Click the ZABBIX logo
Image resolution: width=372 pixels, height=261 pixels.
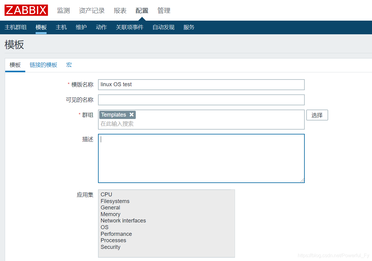click(26, 10)
